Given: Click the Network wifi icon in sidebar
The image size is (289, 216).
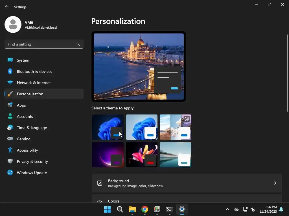Looking at the screenshot, I should tap(10, 83).
